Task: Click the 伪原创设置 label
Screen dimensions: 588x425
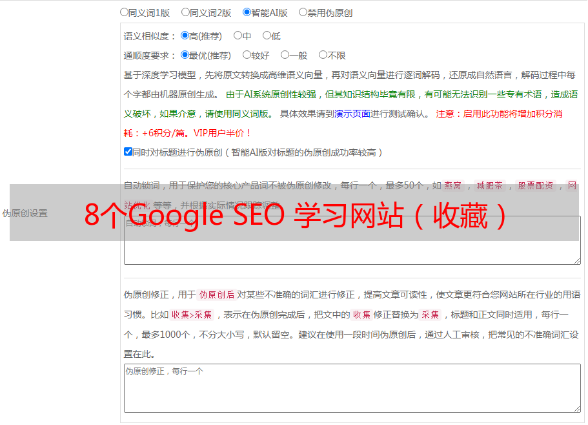Action: 25,213
